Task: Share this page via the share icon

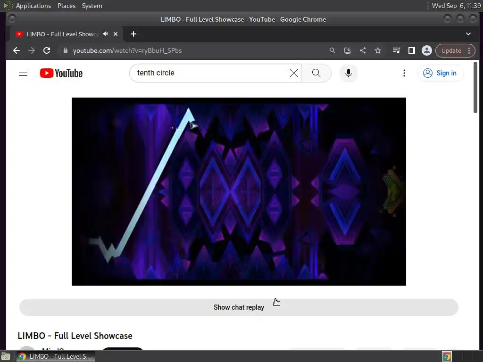Action: tap(363, 50)
